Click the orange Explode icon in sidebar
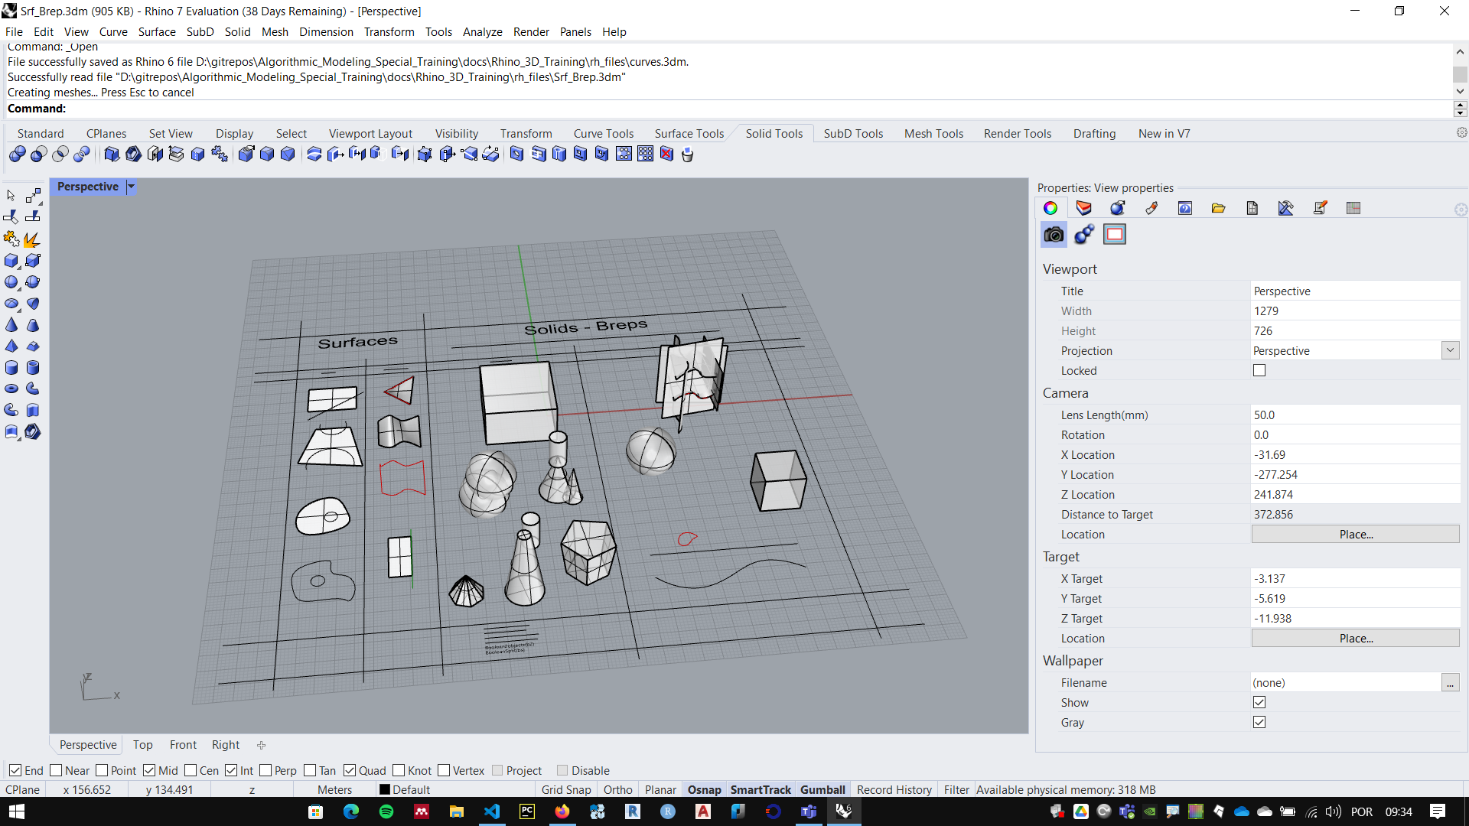The height and width of the screenshot is (826, 1469). (x=33, y=239)
